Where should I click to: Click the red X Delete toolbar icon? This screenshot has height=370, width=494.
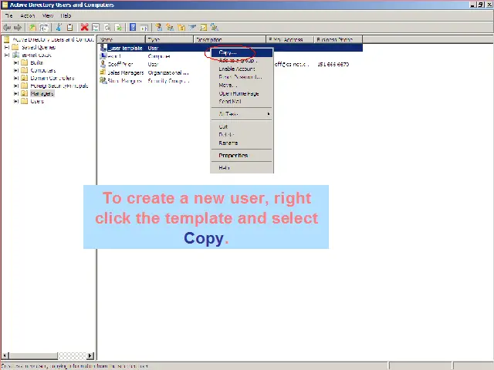pos(84,28)
